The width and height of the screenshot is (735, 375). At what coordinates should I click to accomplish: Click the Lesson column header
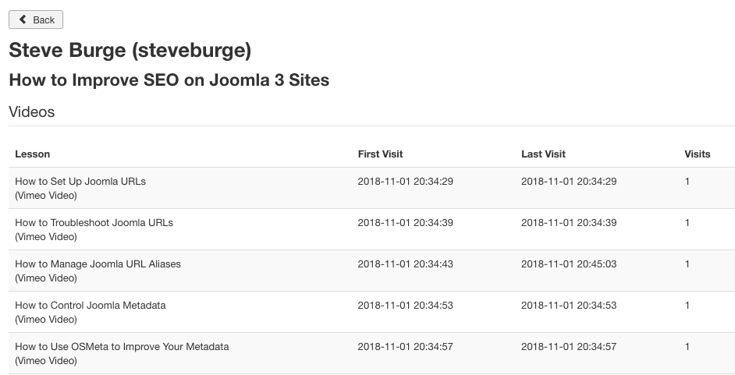(x=33, y=154)
